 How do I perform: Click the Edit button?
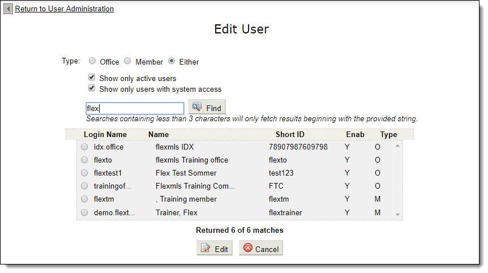pos(215,248)
